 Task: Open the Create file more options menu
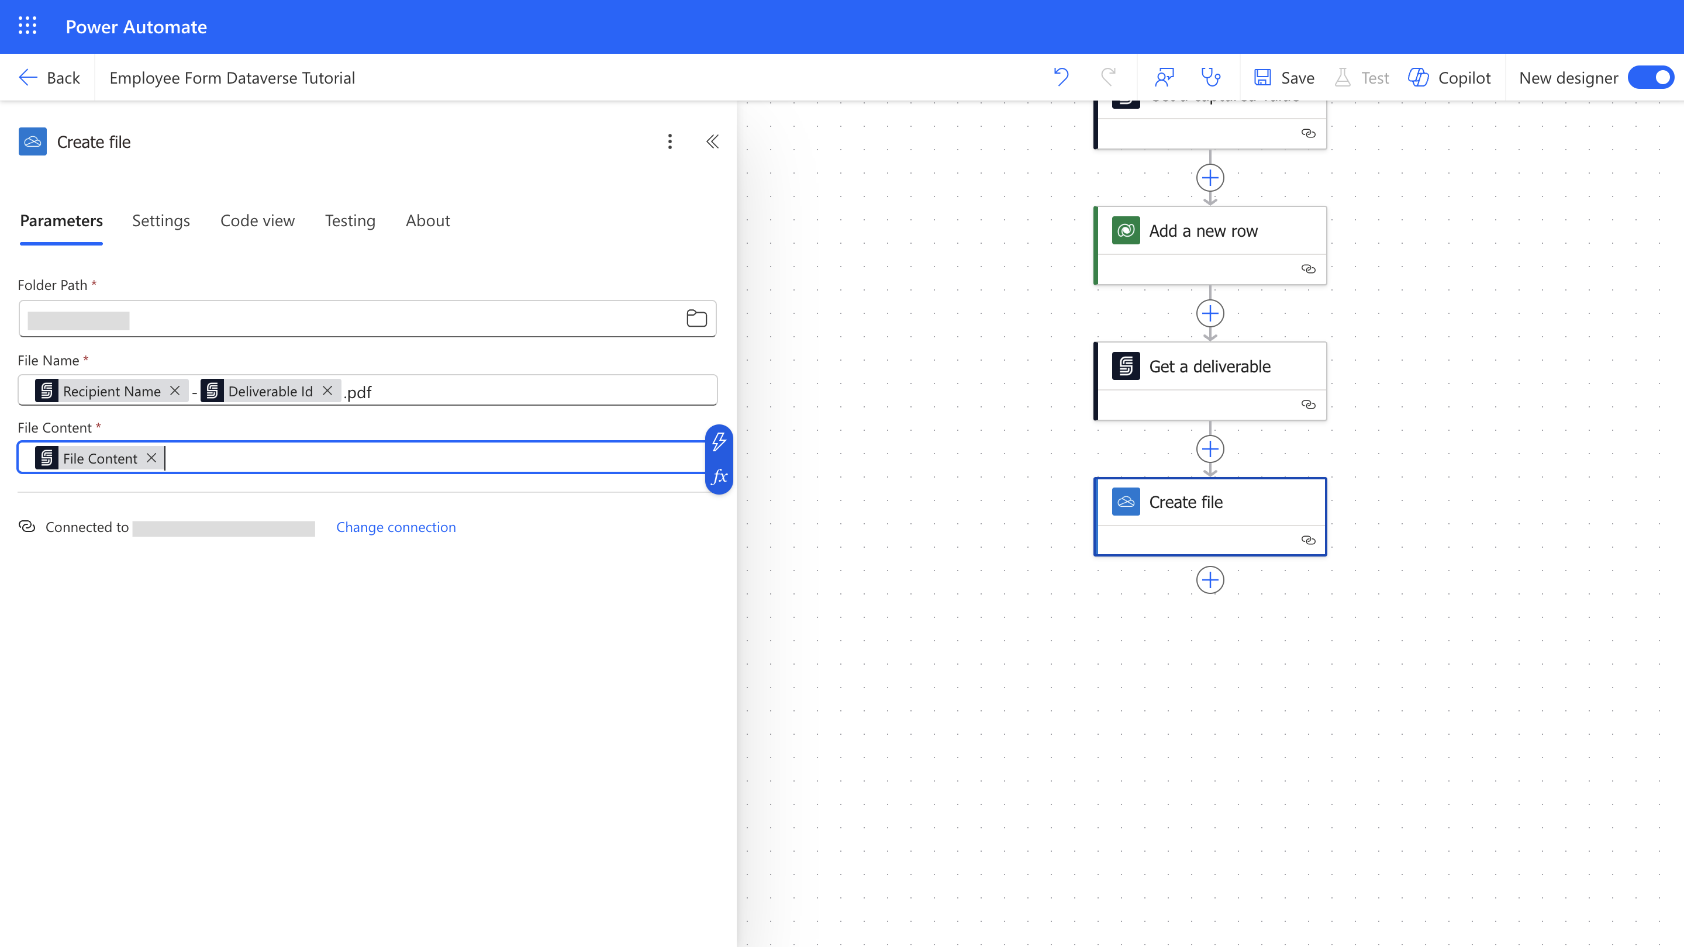tap(670, 141)
